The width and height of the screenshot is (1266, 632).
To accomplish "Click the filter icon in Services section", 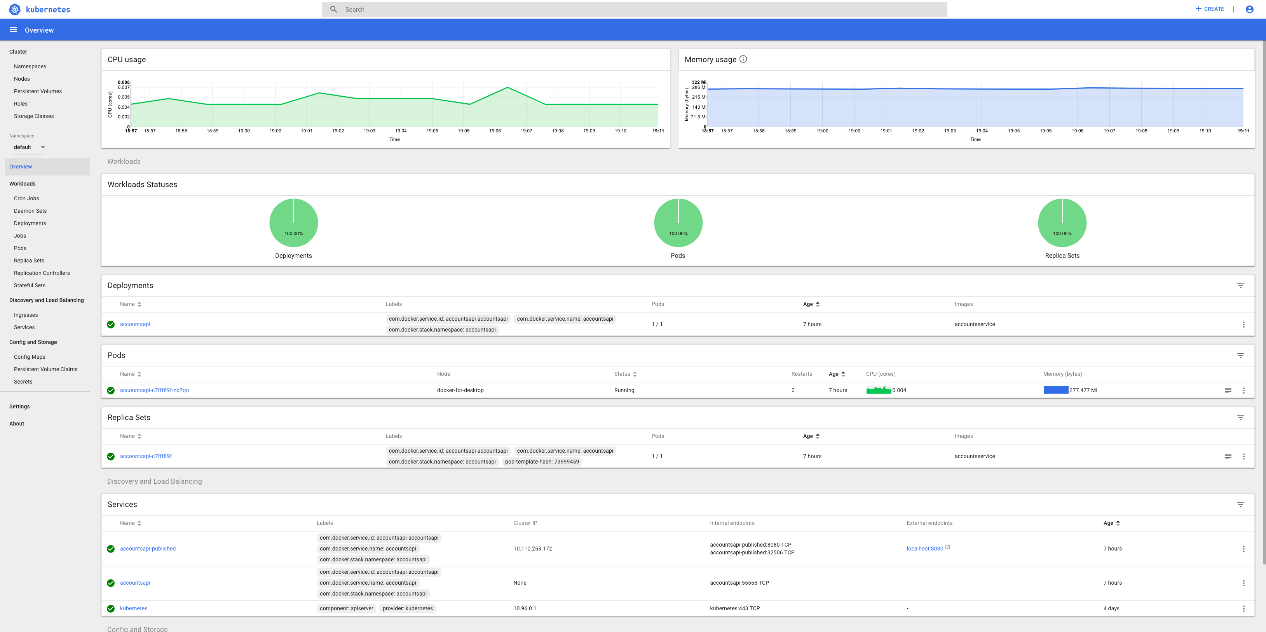I will [x=1241, y=504].
